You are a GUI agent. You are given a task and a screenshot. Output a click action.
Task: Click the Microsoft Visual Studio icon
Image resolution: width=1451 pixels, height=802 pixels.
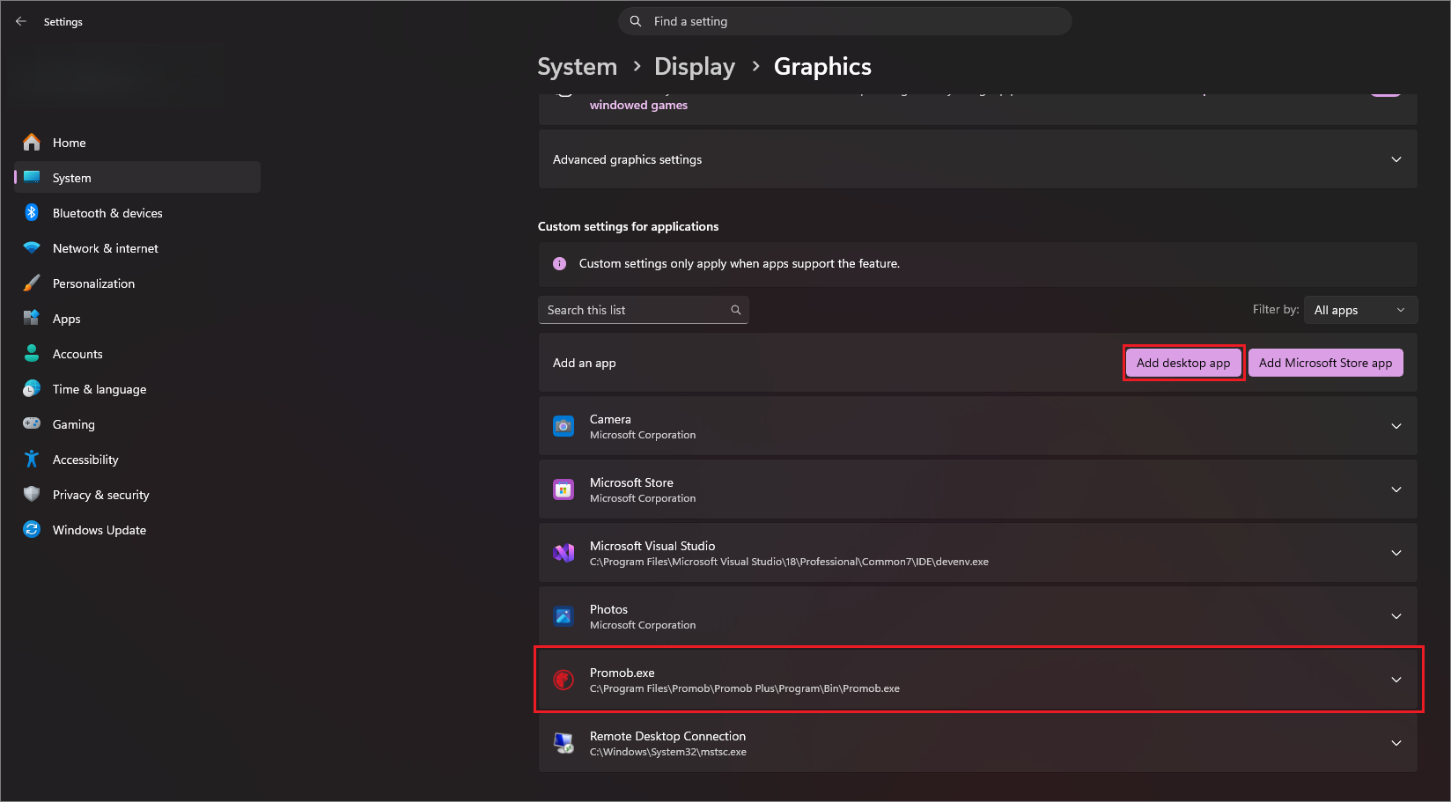coord(563,553)
